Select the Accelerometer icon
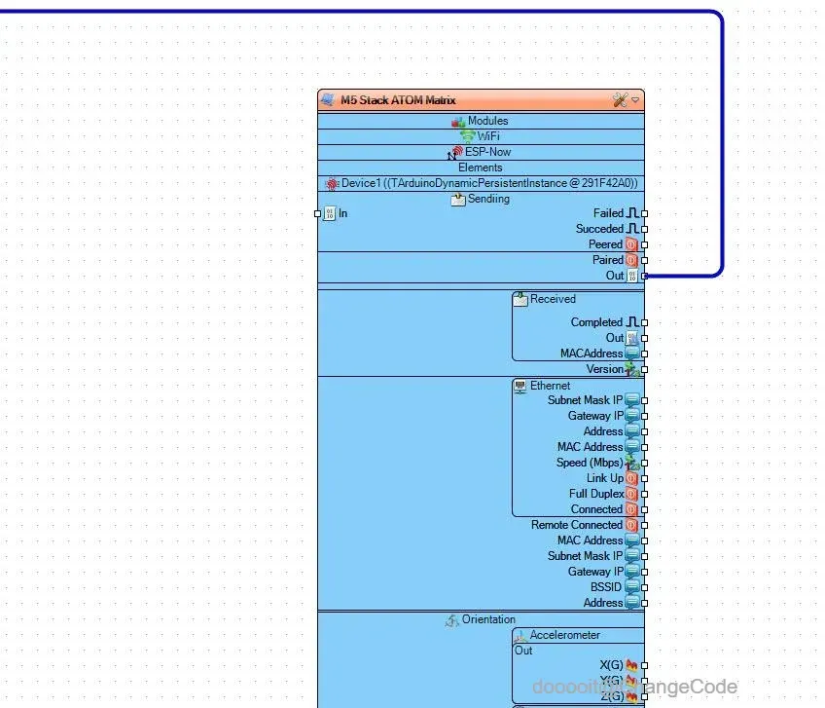825x708 pixels. (520, 636)
